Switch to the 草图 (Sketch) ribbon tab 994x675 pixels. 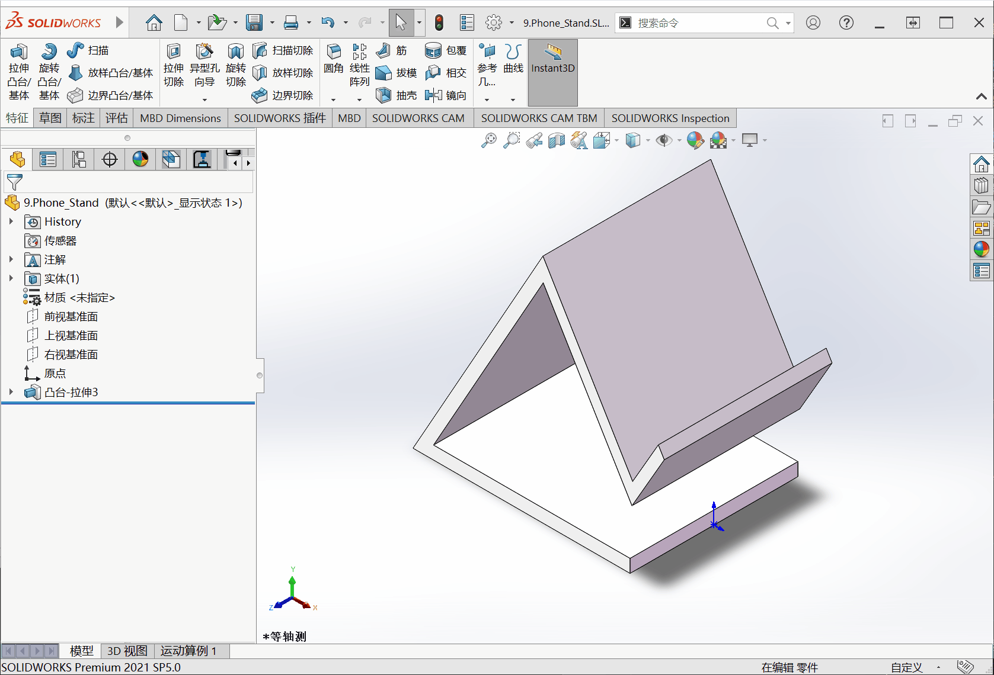[x=50, y=118]
